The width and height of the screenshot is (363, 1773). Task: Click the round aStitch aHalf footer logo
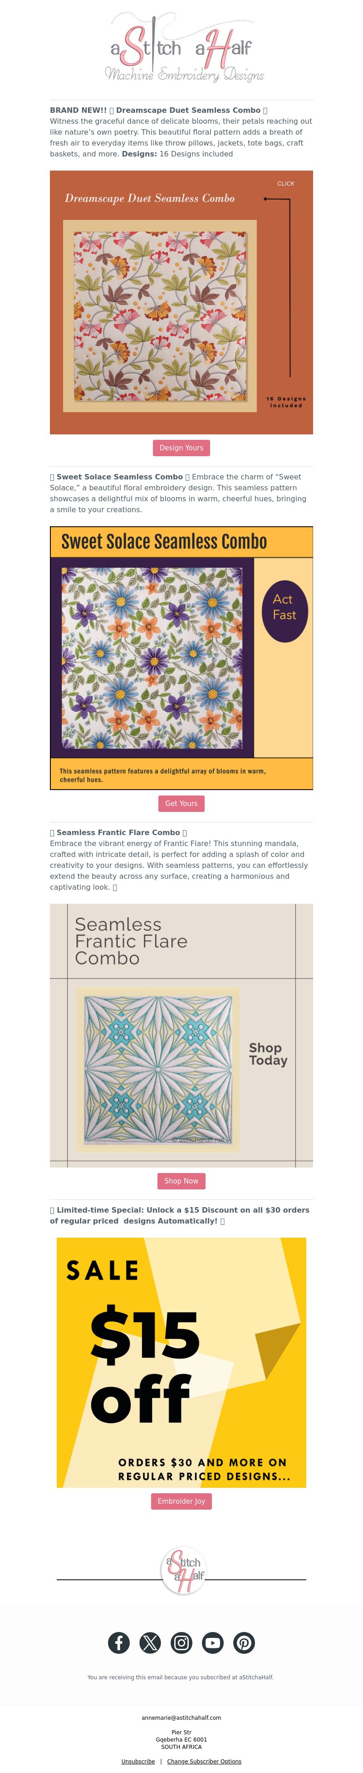click(183, 1572)
